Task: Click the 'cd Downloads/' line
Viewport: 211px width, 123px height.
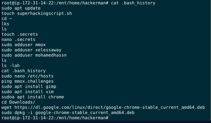Action: click(x=18, y=102)
